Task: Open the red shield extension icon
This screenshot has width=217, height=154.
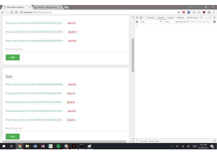Action: (x=204, y=12)
